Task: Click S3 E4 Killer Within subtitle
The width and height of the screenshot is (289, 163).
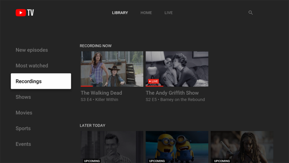Action: point(99,100)
